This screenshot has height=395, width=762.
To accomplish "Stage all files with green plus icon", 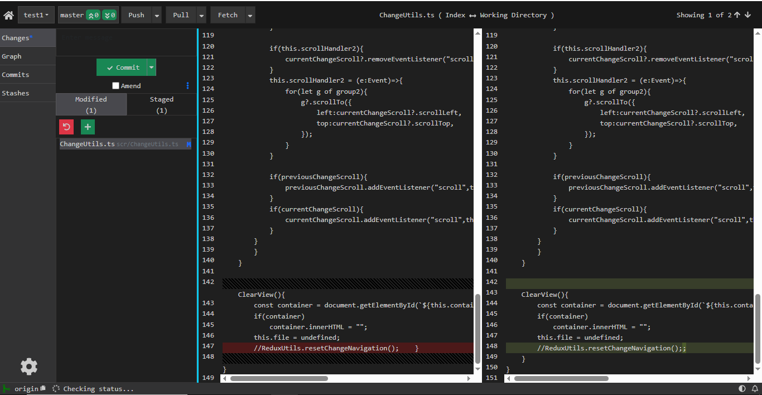I will (88, 127).
